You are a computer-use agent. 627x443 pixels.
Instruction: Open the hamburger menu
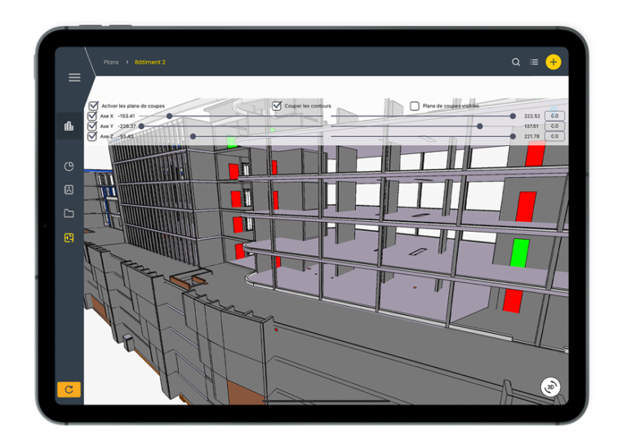point(74,78)
